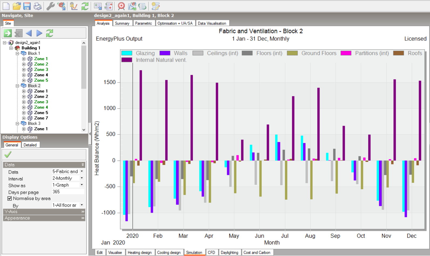Click the padlock chart icon in the toolbar
This screenshot has height=256, width=430.
point(73,6)
